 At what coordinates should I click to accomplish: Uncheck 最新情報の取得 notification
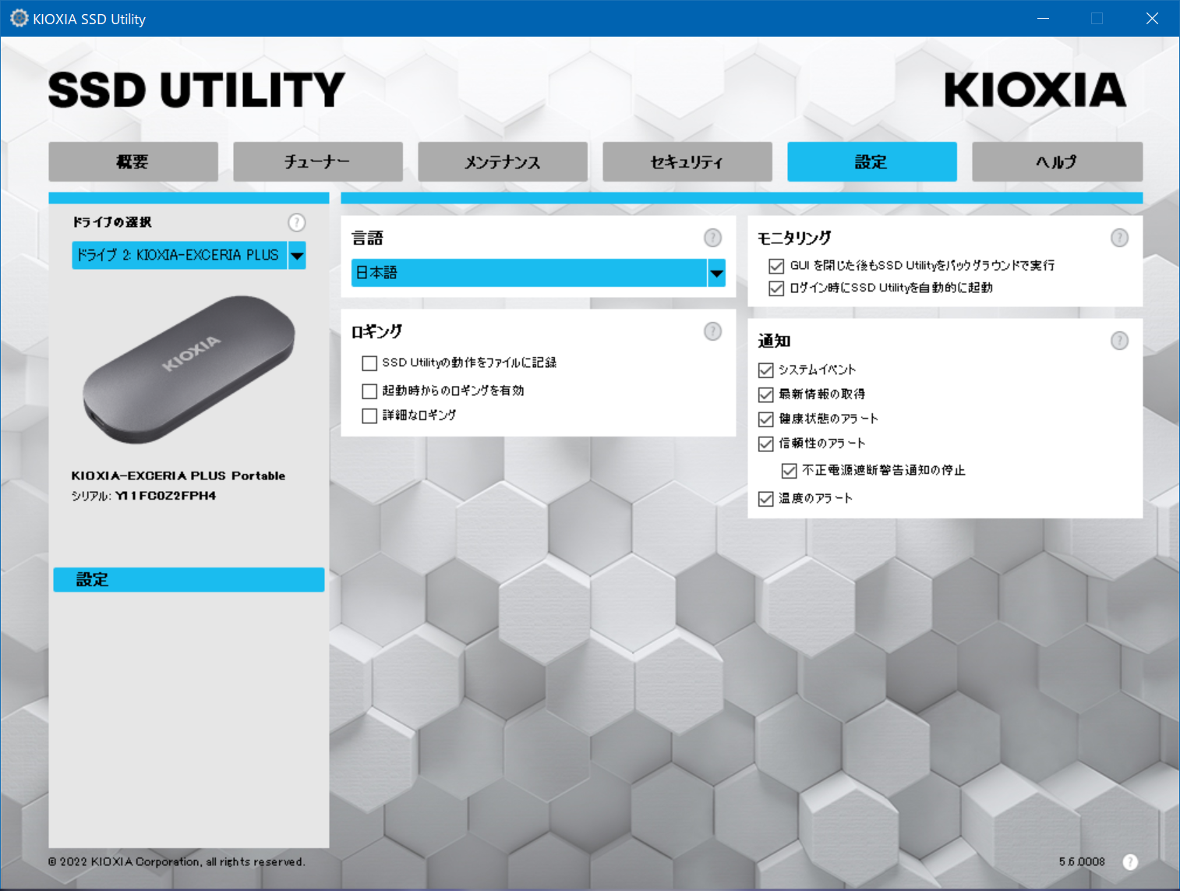point(766,394)
